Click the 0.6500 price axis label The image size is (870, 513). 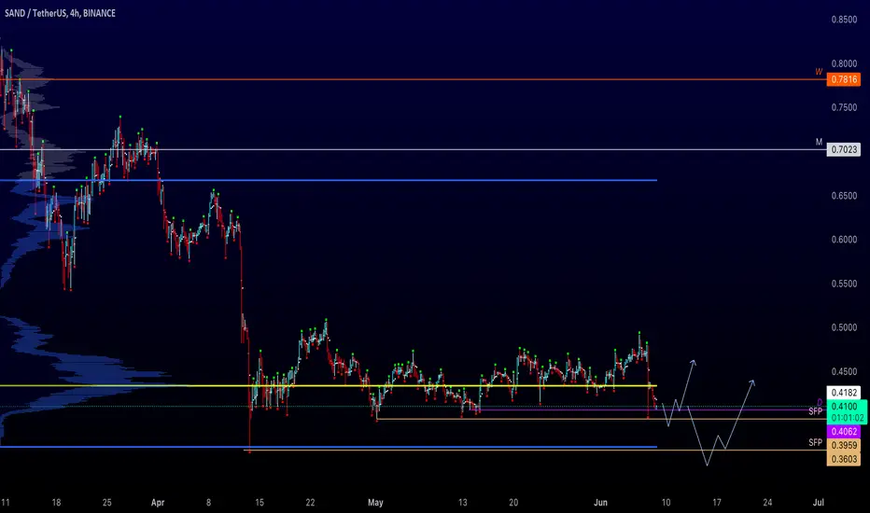click(x=844, y=196)
